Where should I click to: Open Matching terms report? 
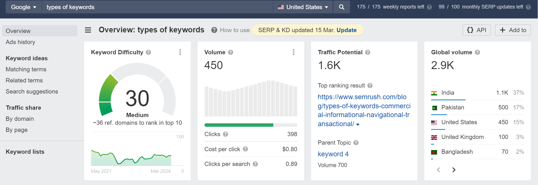click(x=26, y=69)
